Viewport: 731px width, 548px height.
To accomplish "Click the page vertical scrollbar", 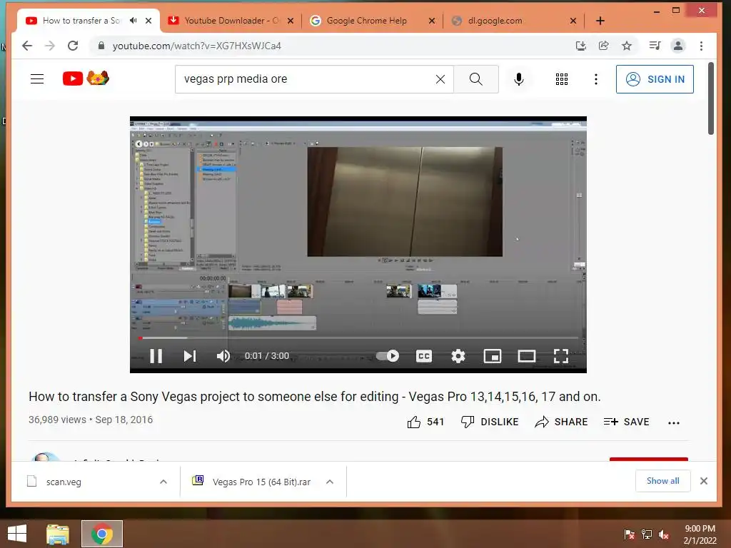I will (x=711, y=98).
